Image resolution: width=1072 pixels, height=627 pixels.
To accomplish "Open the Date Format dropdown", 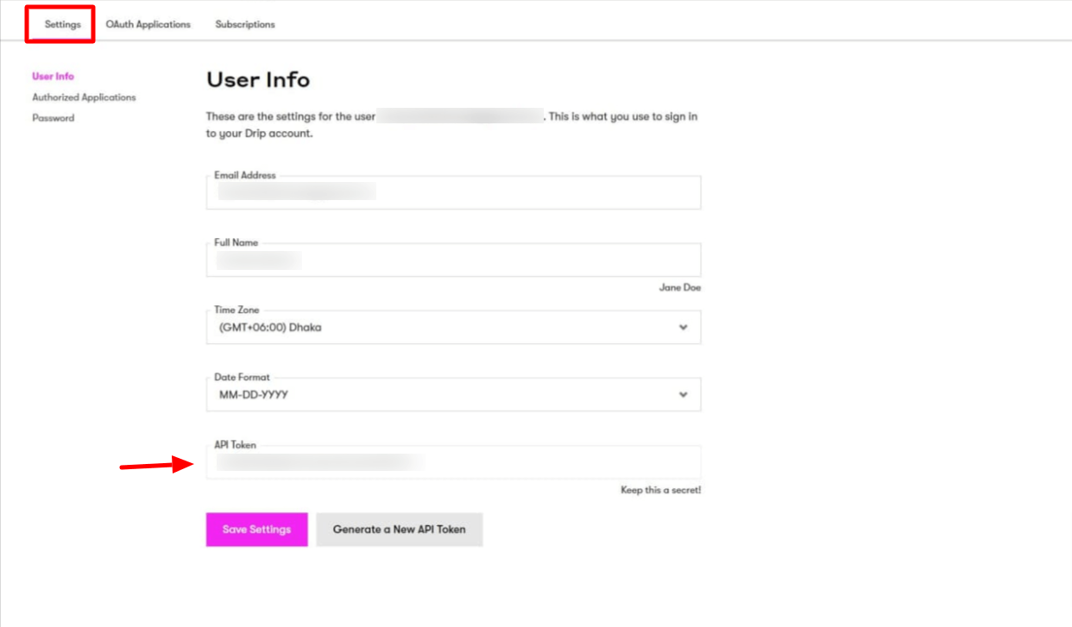I will tap(453, 394).
